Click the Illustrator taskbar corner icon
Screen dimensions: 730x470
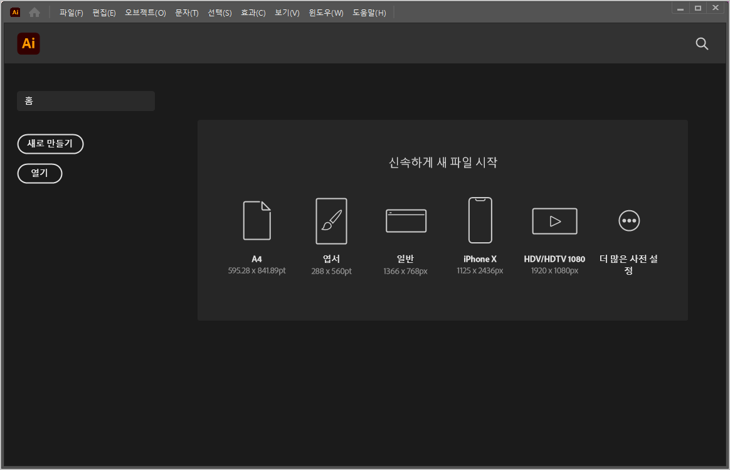click(x=14, y=11)
